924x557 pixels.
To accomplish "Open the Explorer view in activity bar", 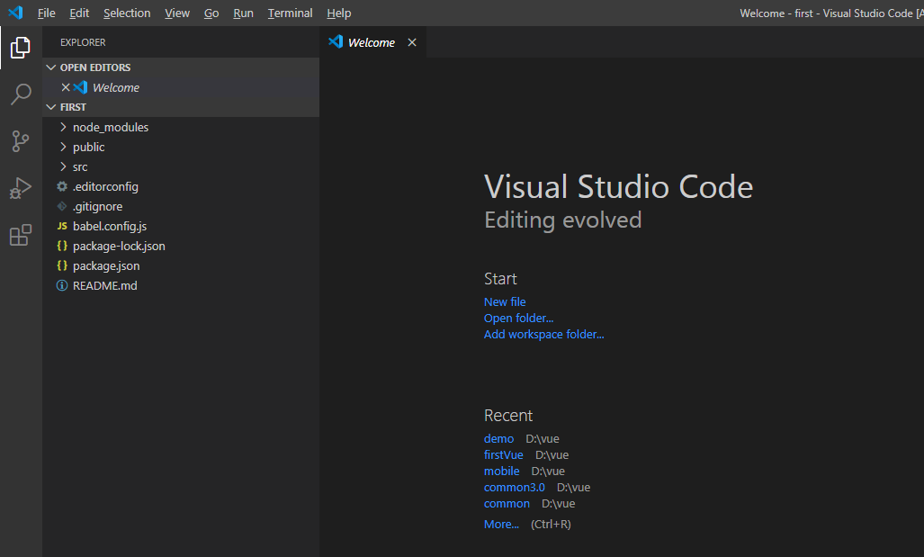I will point(20,48).
